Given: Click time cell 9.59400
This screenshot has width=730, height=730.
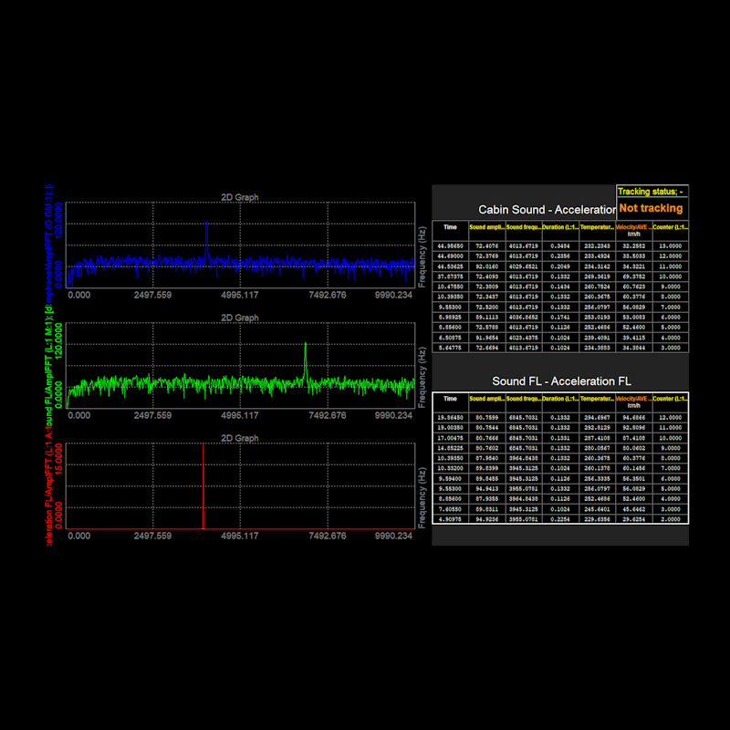Looking at the screenshot, I should point(450,478).
